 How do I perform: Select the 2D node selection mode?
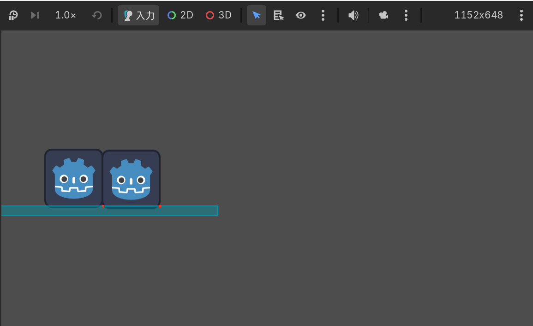(180, 15)
